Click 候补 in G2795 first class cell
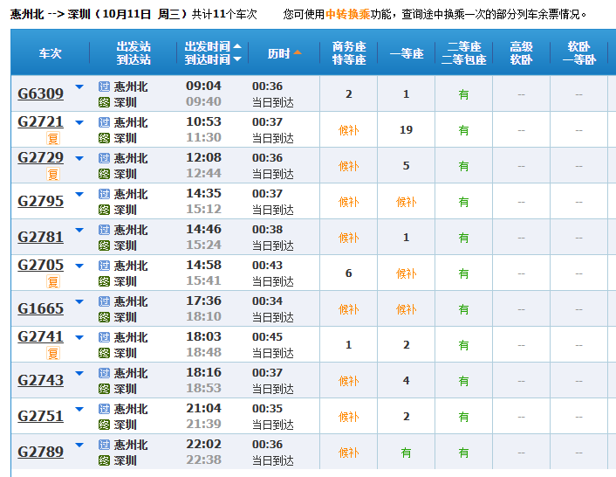 (x=407, y=202)
